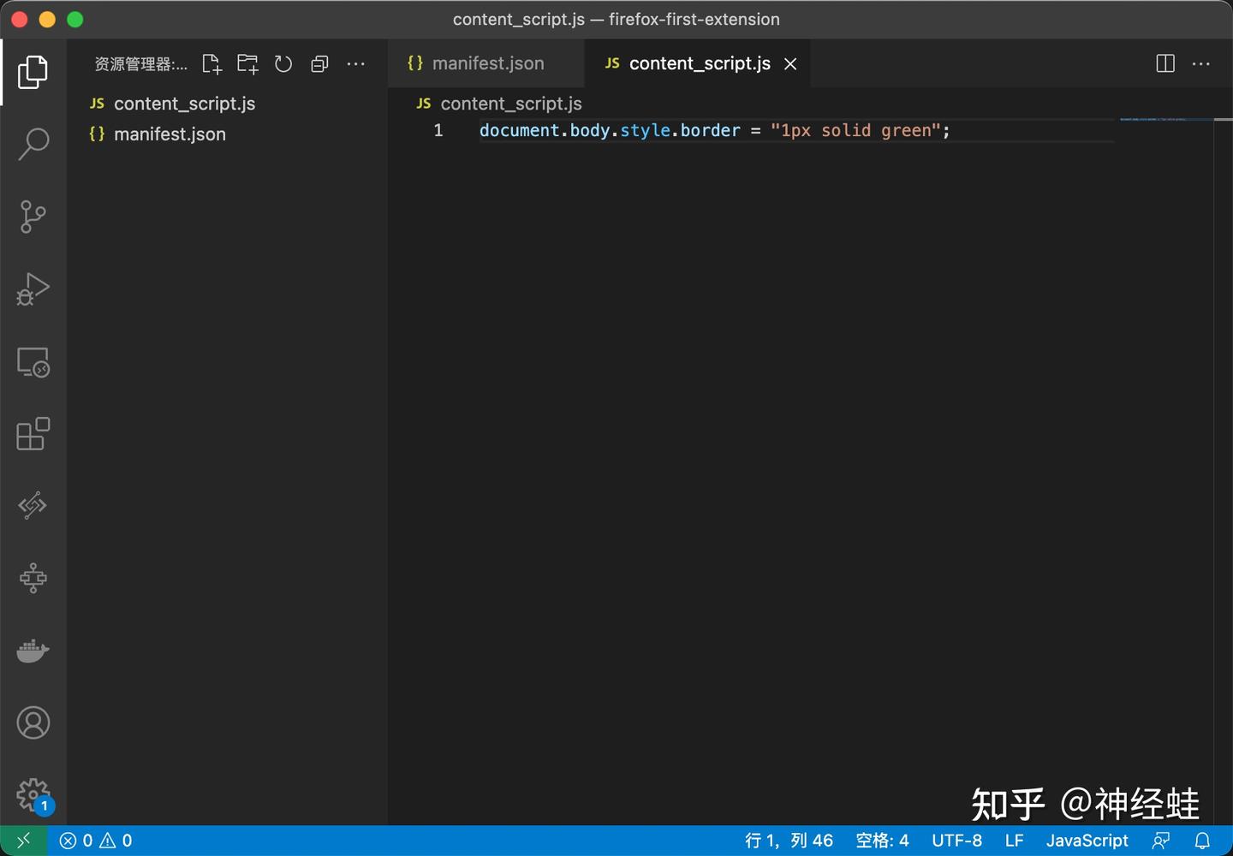Click the Accounts icon
1233x856 pixels.
point(33,723)
